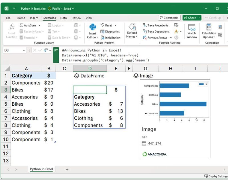Image resolution: width=228 pixels, height=180 pixels.
Task: Open the Logical functions icon
Action: click(x=49, y=25)
